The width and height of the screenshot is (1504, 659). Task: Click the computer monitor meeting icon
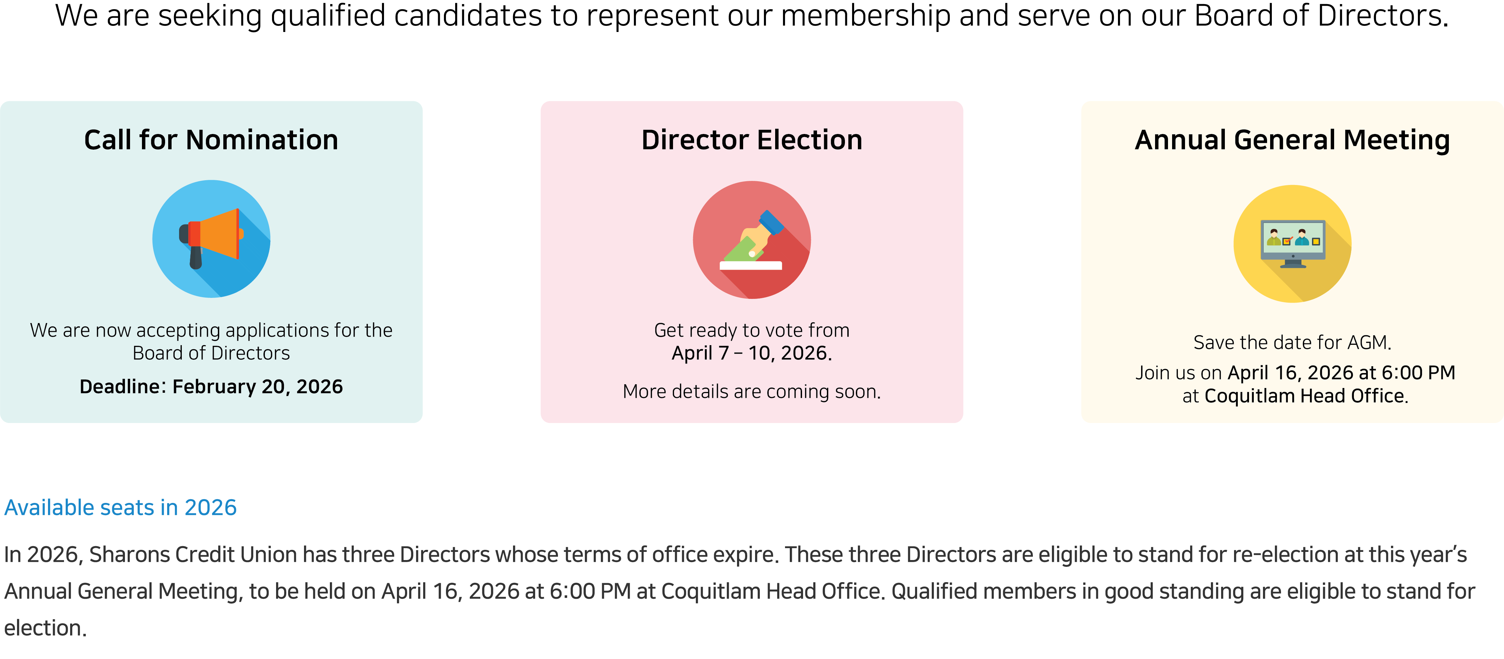[x=1292, y=244]
